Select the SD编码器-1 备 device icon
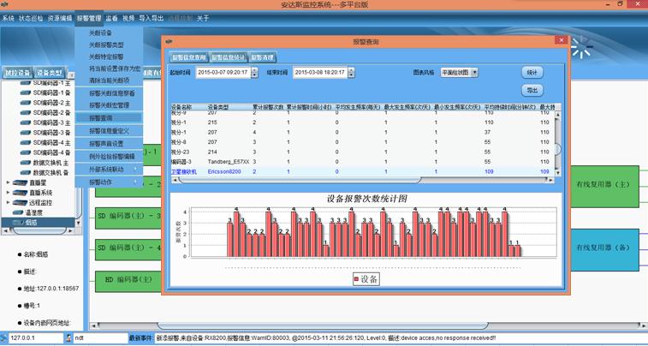Image resolution: width=648 pixels, height=346 pixels. pyautogui.click(x=25, y=92)
